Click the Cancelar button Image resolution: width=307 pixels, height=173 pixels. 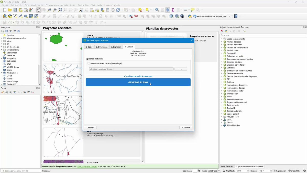[90, 128]
